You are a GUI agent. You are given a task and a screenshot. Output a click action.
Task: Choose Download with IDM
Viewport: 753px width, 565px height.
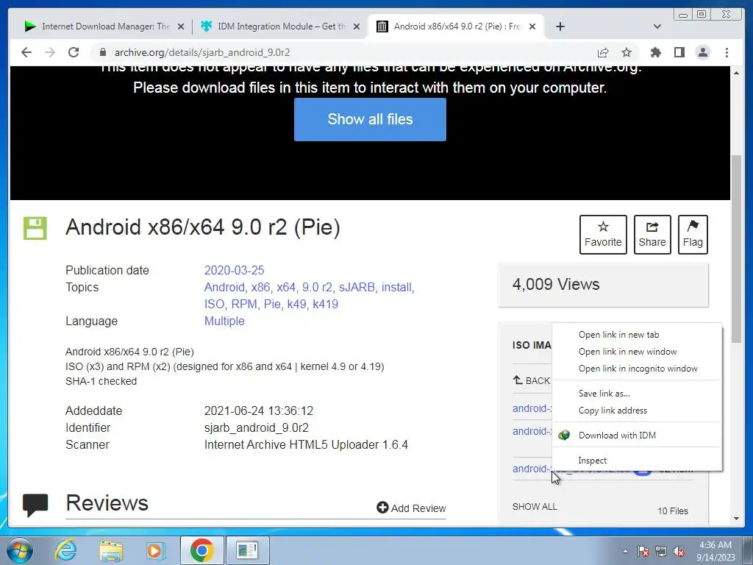[637, 436]
